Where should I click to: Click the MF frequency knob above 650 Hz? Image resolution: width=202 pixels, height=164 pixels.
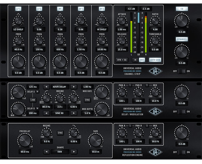click(x=60, y=41)
